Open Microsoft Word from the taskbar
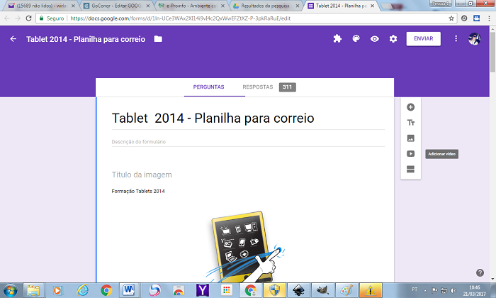 click(x=130, y=289)
